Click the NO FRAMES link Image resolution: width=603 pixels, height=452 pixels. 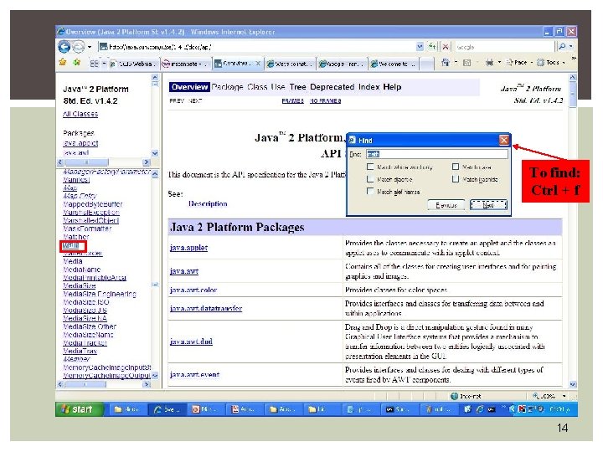[x=325, y=101]
